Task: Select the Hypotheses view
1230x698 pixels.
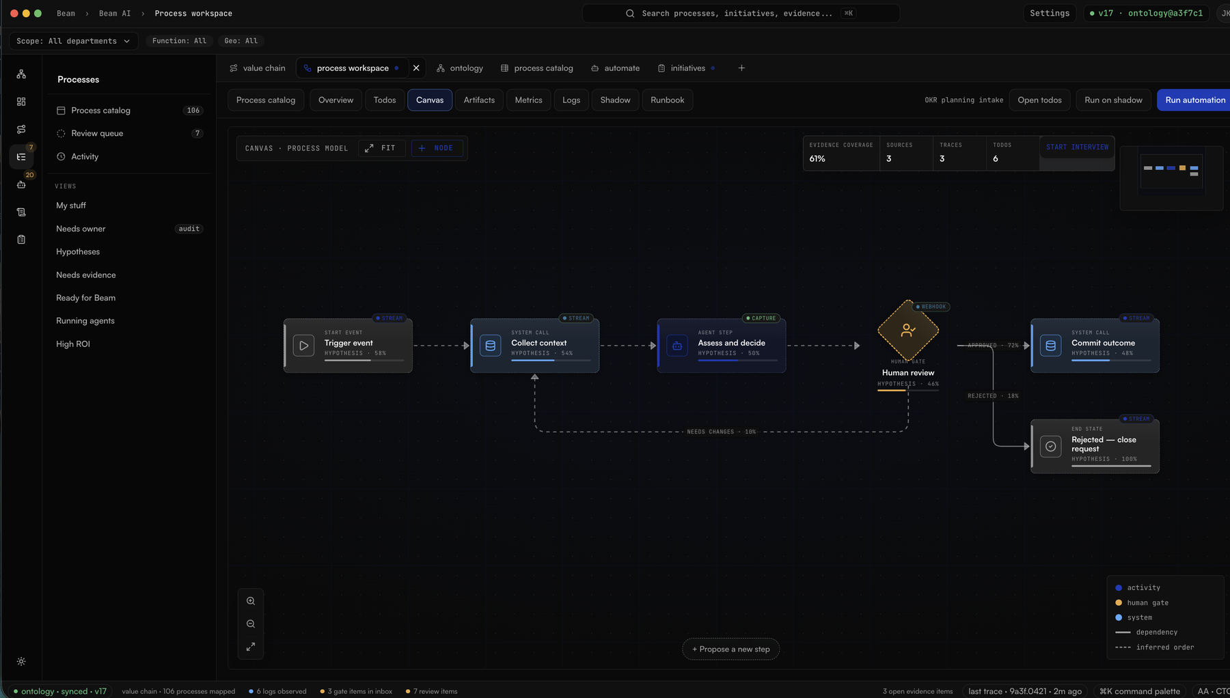Action: pyautogui.click(x=129, y=252)
